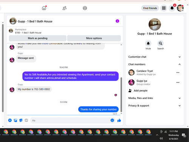This screenshot has width=189, height=142.
Task: Search in conversation with magnifier icon
Action: [x=160, y=43]
